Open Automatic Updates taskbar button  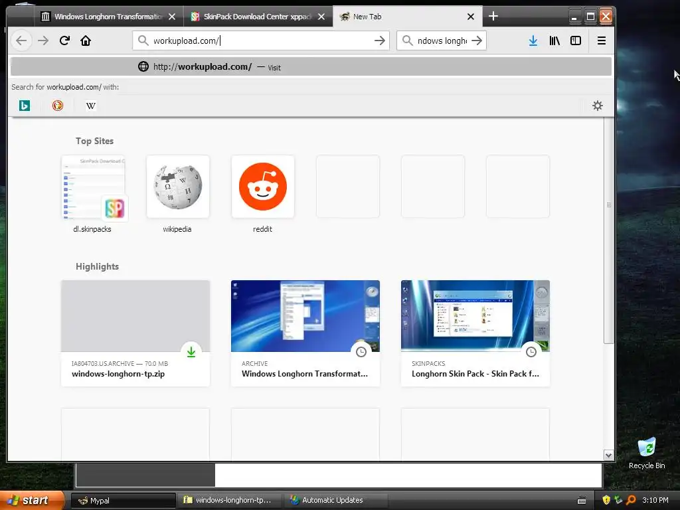click(336, 501)
